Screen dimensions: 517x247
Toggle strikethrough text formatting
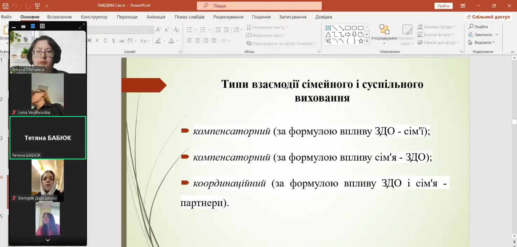tap(121, 41)
